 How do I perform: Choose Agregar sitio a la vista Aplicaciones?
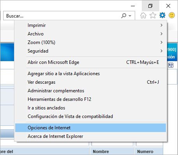90,74
